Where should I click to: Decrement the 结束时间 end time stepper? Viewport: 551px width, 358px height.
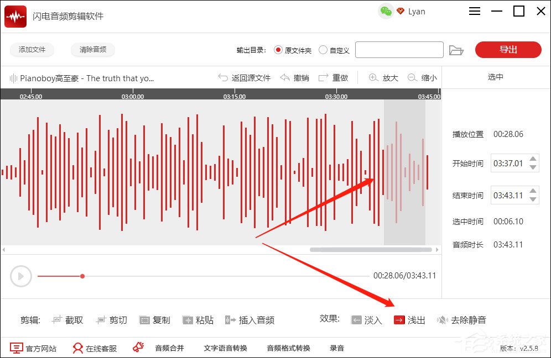pyautogui.click(x=533, y=199)
